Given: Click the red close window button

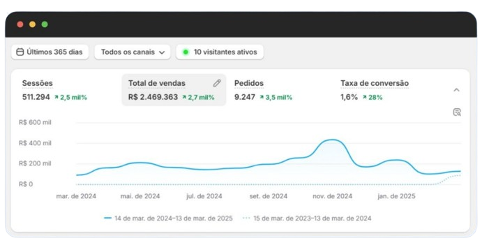Looking at the screenshot, I should point(20,24).
